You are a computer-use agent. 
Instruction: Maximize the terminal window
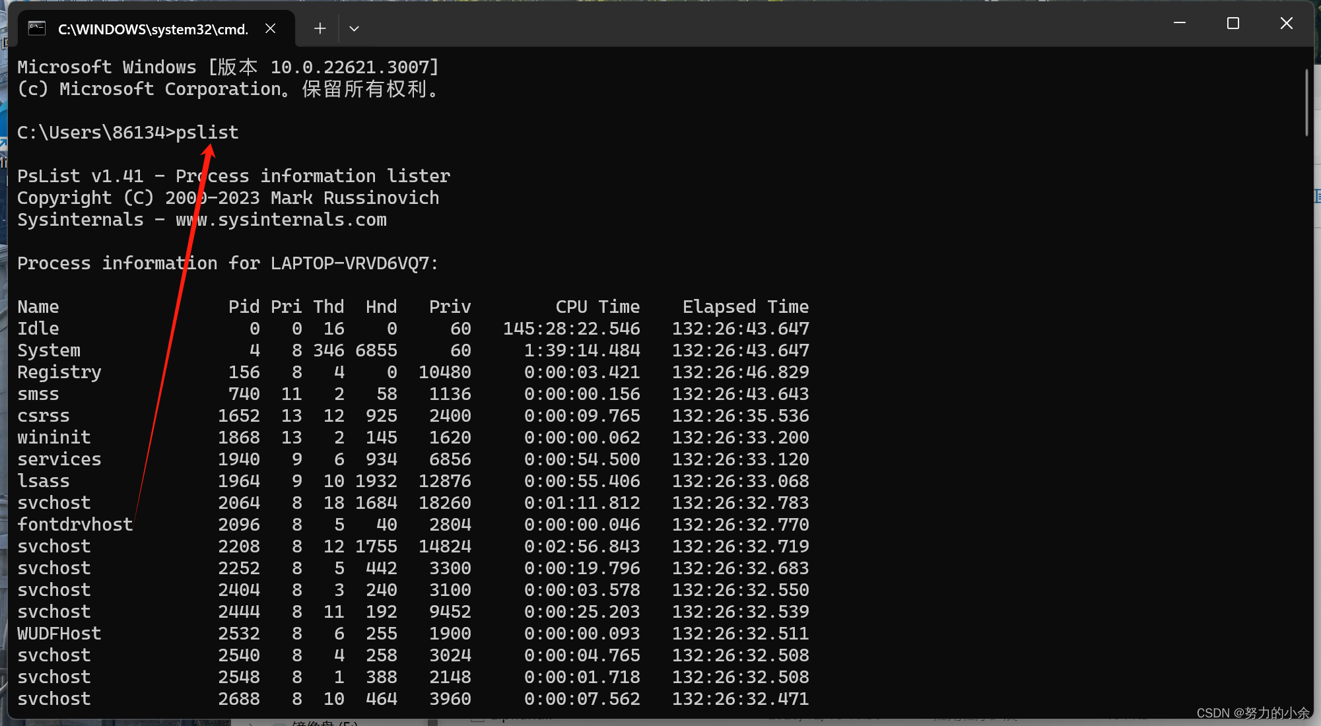click(x=1233, y=23)
